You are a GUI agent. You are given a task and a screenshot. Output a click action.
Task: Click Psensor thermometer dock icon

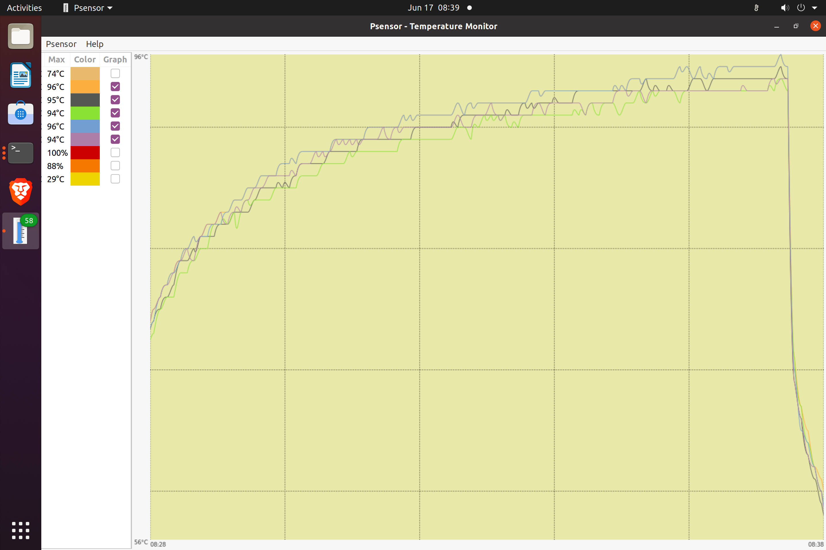(21, 231)
